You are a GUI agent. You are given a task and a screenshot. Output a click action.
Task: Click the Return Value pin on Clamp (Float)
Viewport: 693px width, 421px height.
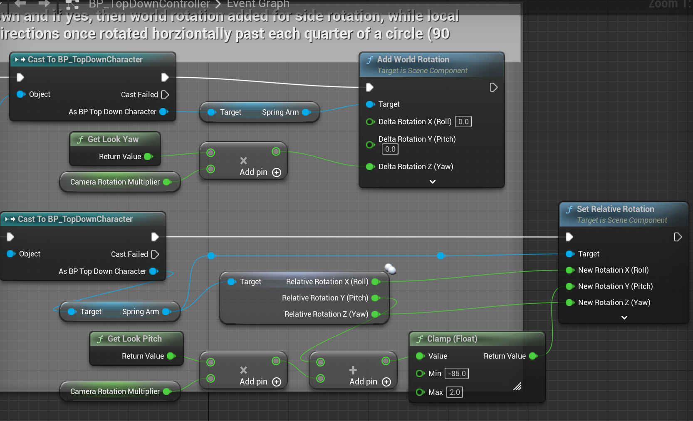click(534, 356)
